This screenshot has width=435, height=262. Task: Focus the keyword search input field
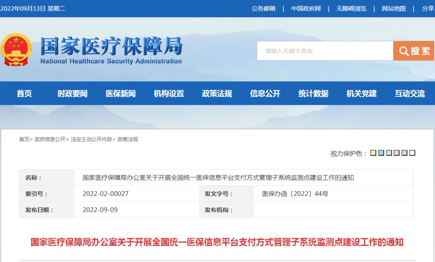pos(325,51)
